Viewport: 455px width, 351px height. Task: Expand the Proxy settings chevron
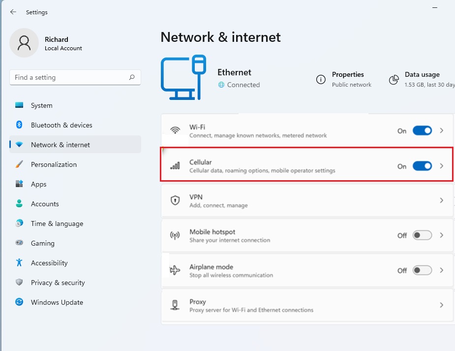442,305
